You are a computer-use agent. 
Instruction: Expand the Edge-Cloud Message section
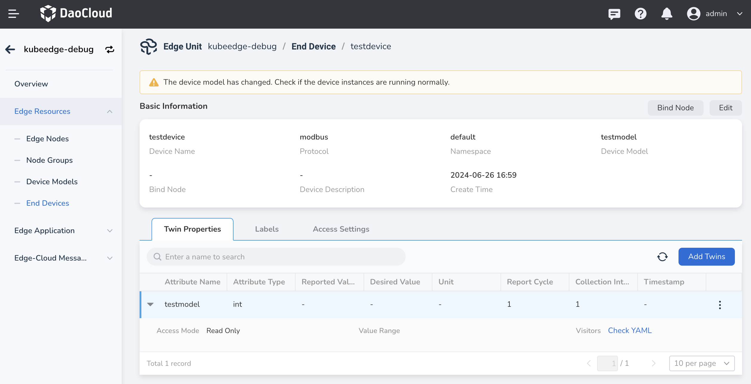click(x=109, y=258)
